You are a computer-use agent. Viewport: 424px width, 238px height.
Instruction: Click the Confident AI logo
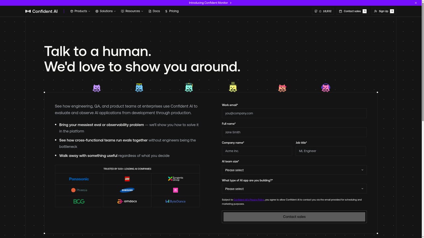point(41,11)
